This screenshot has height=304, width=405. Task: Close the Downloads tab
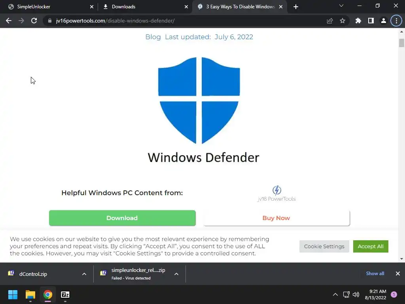coord(186,7)
